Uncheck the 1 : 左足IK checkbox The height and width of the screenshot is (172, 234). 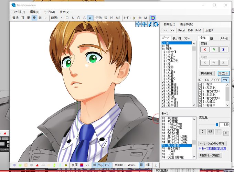tap(200, 88)
